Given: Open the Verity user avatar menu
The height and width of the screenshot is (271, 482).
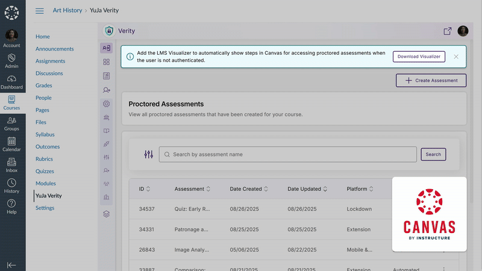Looking at the screenshot, I should 463,31.
